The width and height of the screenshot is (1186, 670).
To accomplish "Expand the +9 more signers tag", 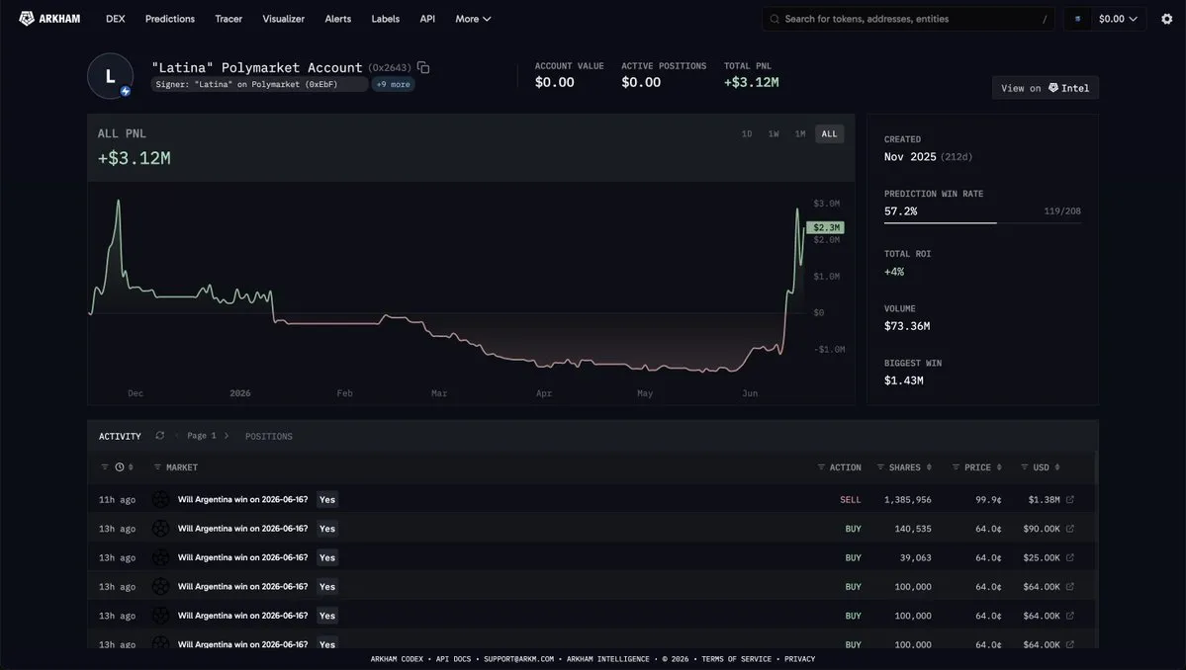I will click(394, 85).
